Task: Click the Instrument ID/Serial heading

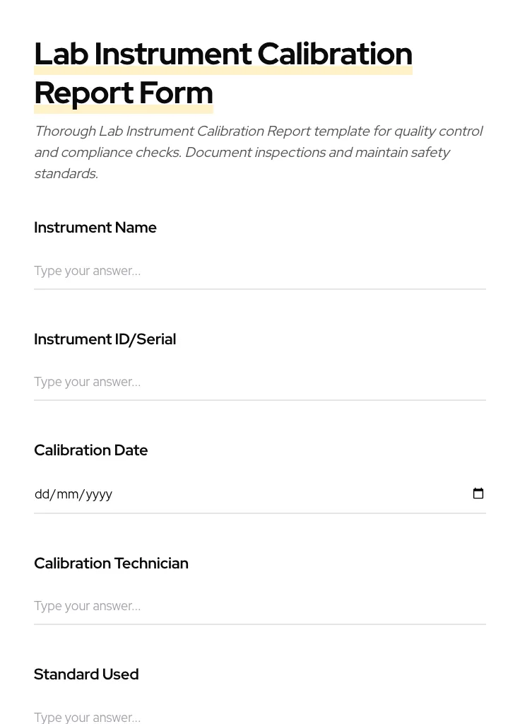Action: click(105, 339)
